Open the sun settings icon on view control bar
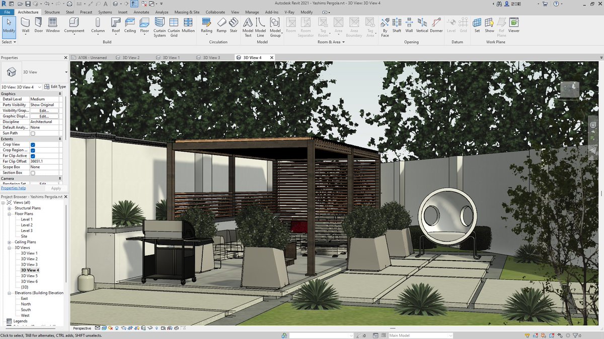 click(110, 328)
